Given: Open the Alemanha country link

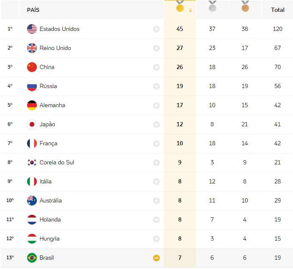Looking at the screenshot, I should (53, 105).
